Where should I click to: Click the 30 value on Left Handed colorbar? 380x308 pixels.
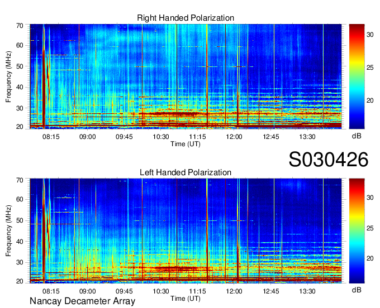(x=370, y=198)
